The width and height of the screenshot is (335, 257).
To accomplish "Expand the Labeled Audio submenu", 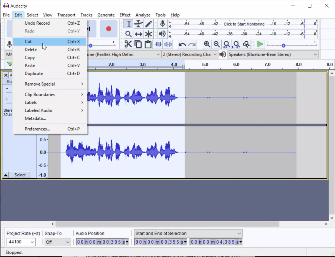I will pyautogui.click(x=50, y=110).
